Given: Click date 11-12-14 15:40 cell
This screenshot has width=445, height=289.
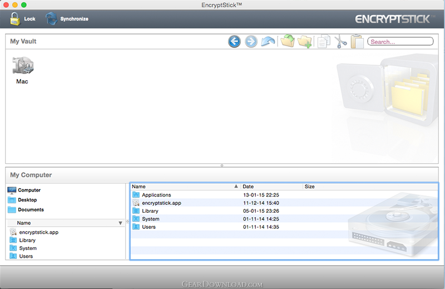Looking at the screenshot, I should point(261,203).
